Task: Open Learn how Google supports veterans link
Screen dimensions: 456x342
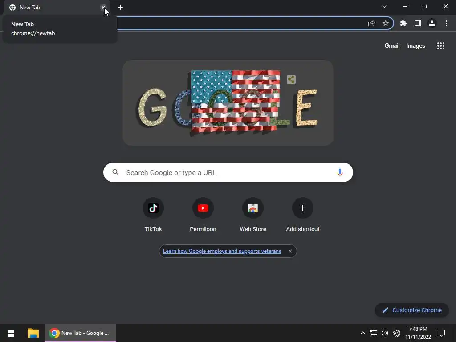Action: pyautogui.click(x=222, y=251)
